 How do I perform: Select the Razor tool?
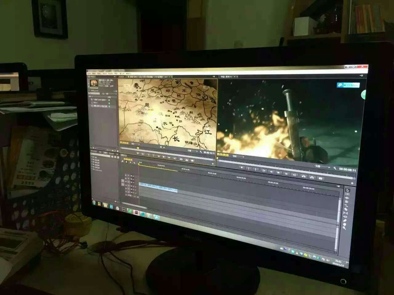[x=346, y=209]
